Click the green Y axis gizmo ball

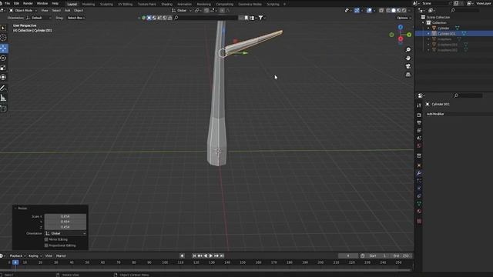click(x=409, y=35)
